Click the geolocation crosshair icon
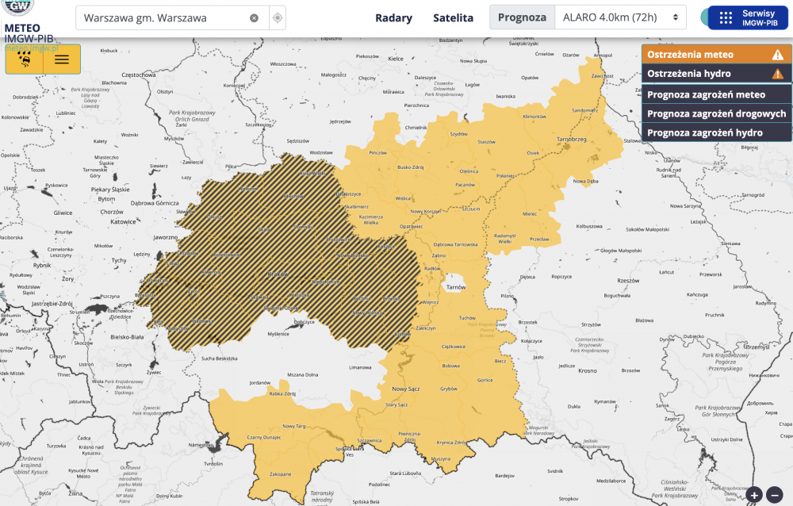This screenshot has width=793, height=506. (x=277, y=17)
